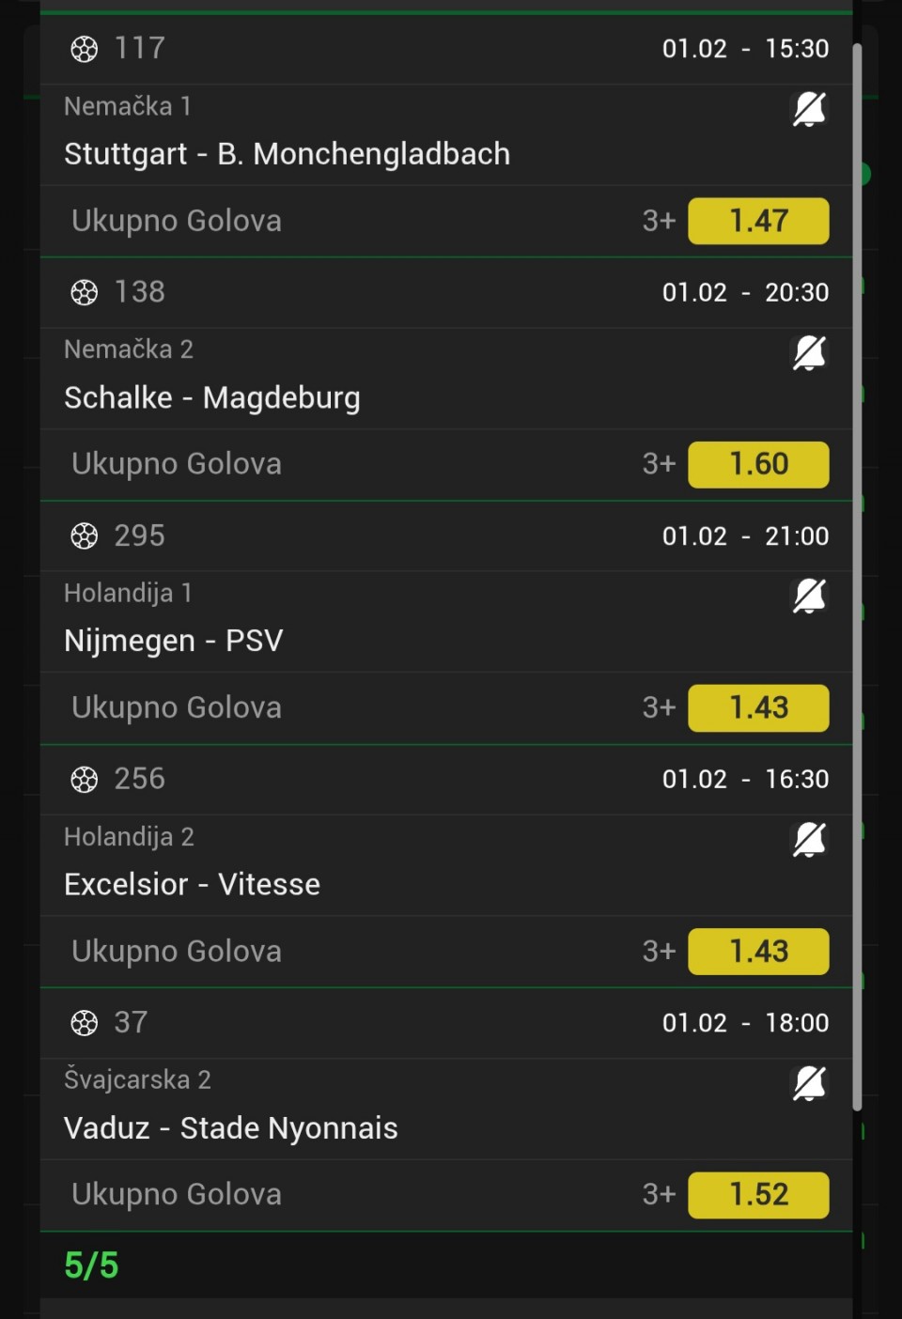Click the football icon beside code 37
The width and height of the screenshot is (902, 1319).
(x=85, y=1022)
